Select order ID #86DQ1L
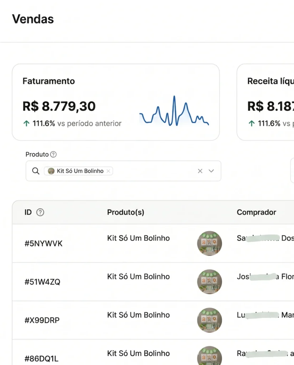This screenshot has height=365, width=294. point(41,359)
